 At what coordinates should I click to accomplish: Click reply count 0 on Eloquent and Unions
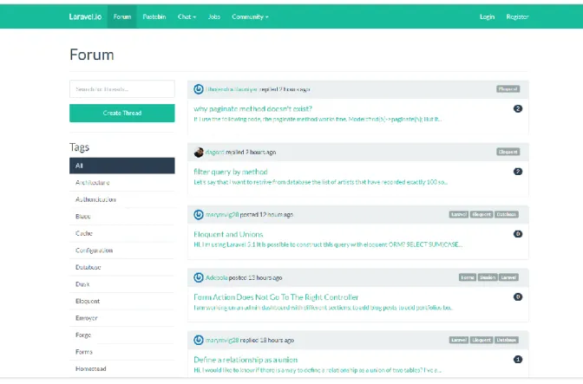tap(518, 234)
